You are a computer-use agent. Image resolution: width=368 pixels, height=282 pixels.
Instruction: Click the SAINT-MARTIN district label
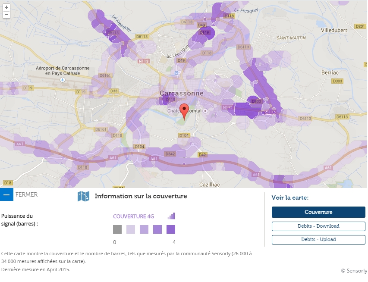(x=291, y=38)
